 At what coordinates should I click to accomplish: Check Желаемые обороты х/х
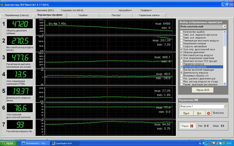click(x=181, y=76)
